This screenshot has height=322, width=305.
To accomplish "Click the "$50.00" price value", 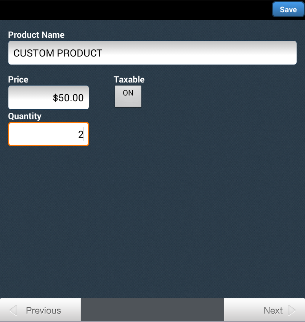I will (x=68, y=98).
